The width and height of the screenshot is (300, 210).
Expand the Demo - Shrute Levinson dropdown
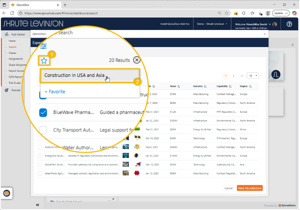coord(212,24)
